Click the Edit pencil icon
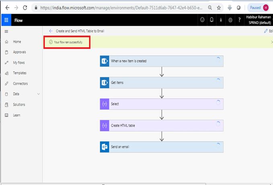The height and width of the screenshot is (185, 273). pos(266,31)
